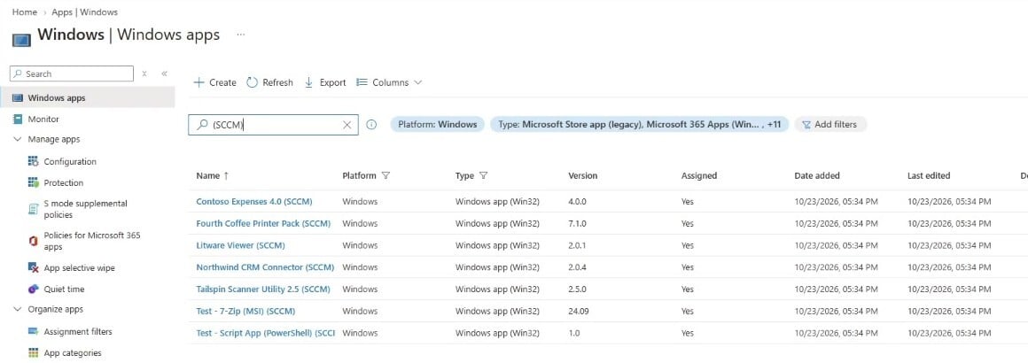This screenshot has height=363, width=1028.
Task: Click the Last edited column header
Action: [929, 175]
